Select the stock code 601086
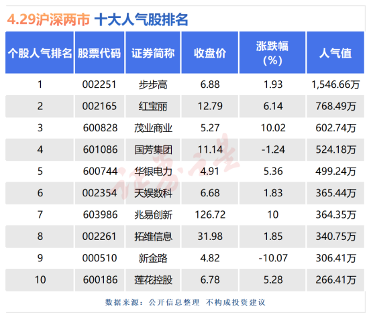The image size is (371, 319). click(101, 150)
